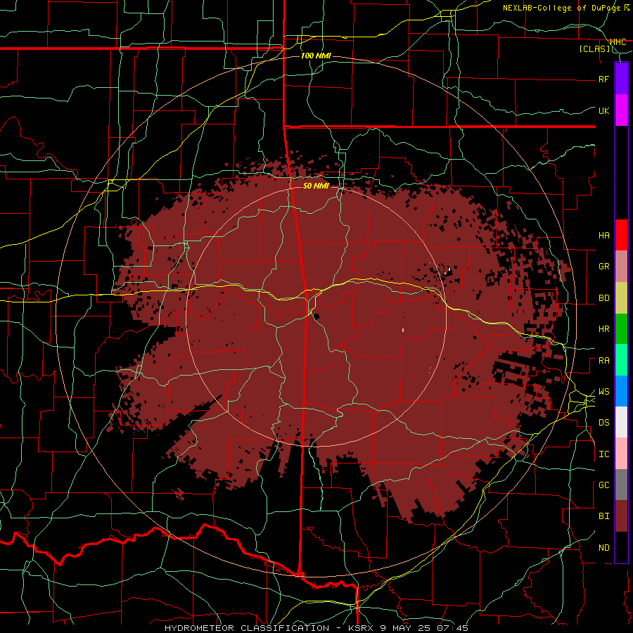This screenshot has height=633, width=633.
Task: Click the 100 NMI range ring label
Action: click(316, 56)
